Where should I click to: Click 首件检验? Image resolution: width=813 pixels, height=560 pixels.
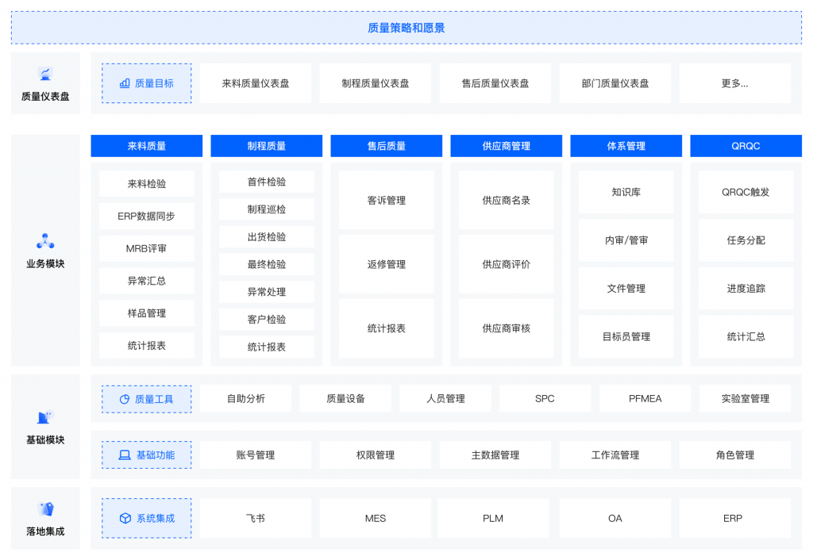click(267, 182)
